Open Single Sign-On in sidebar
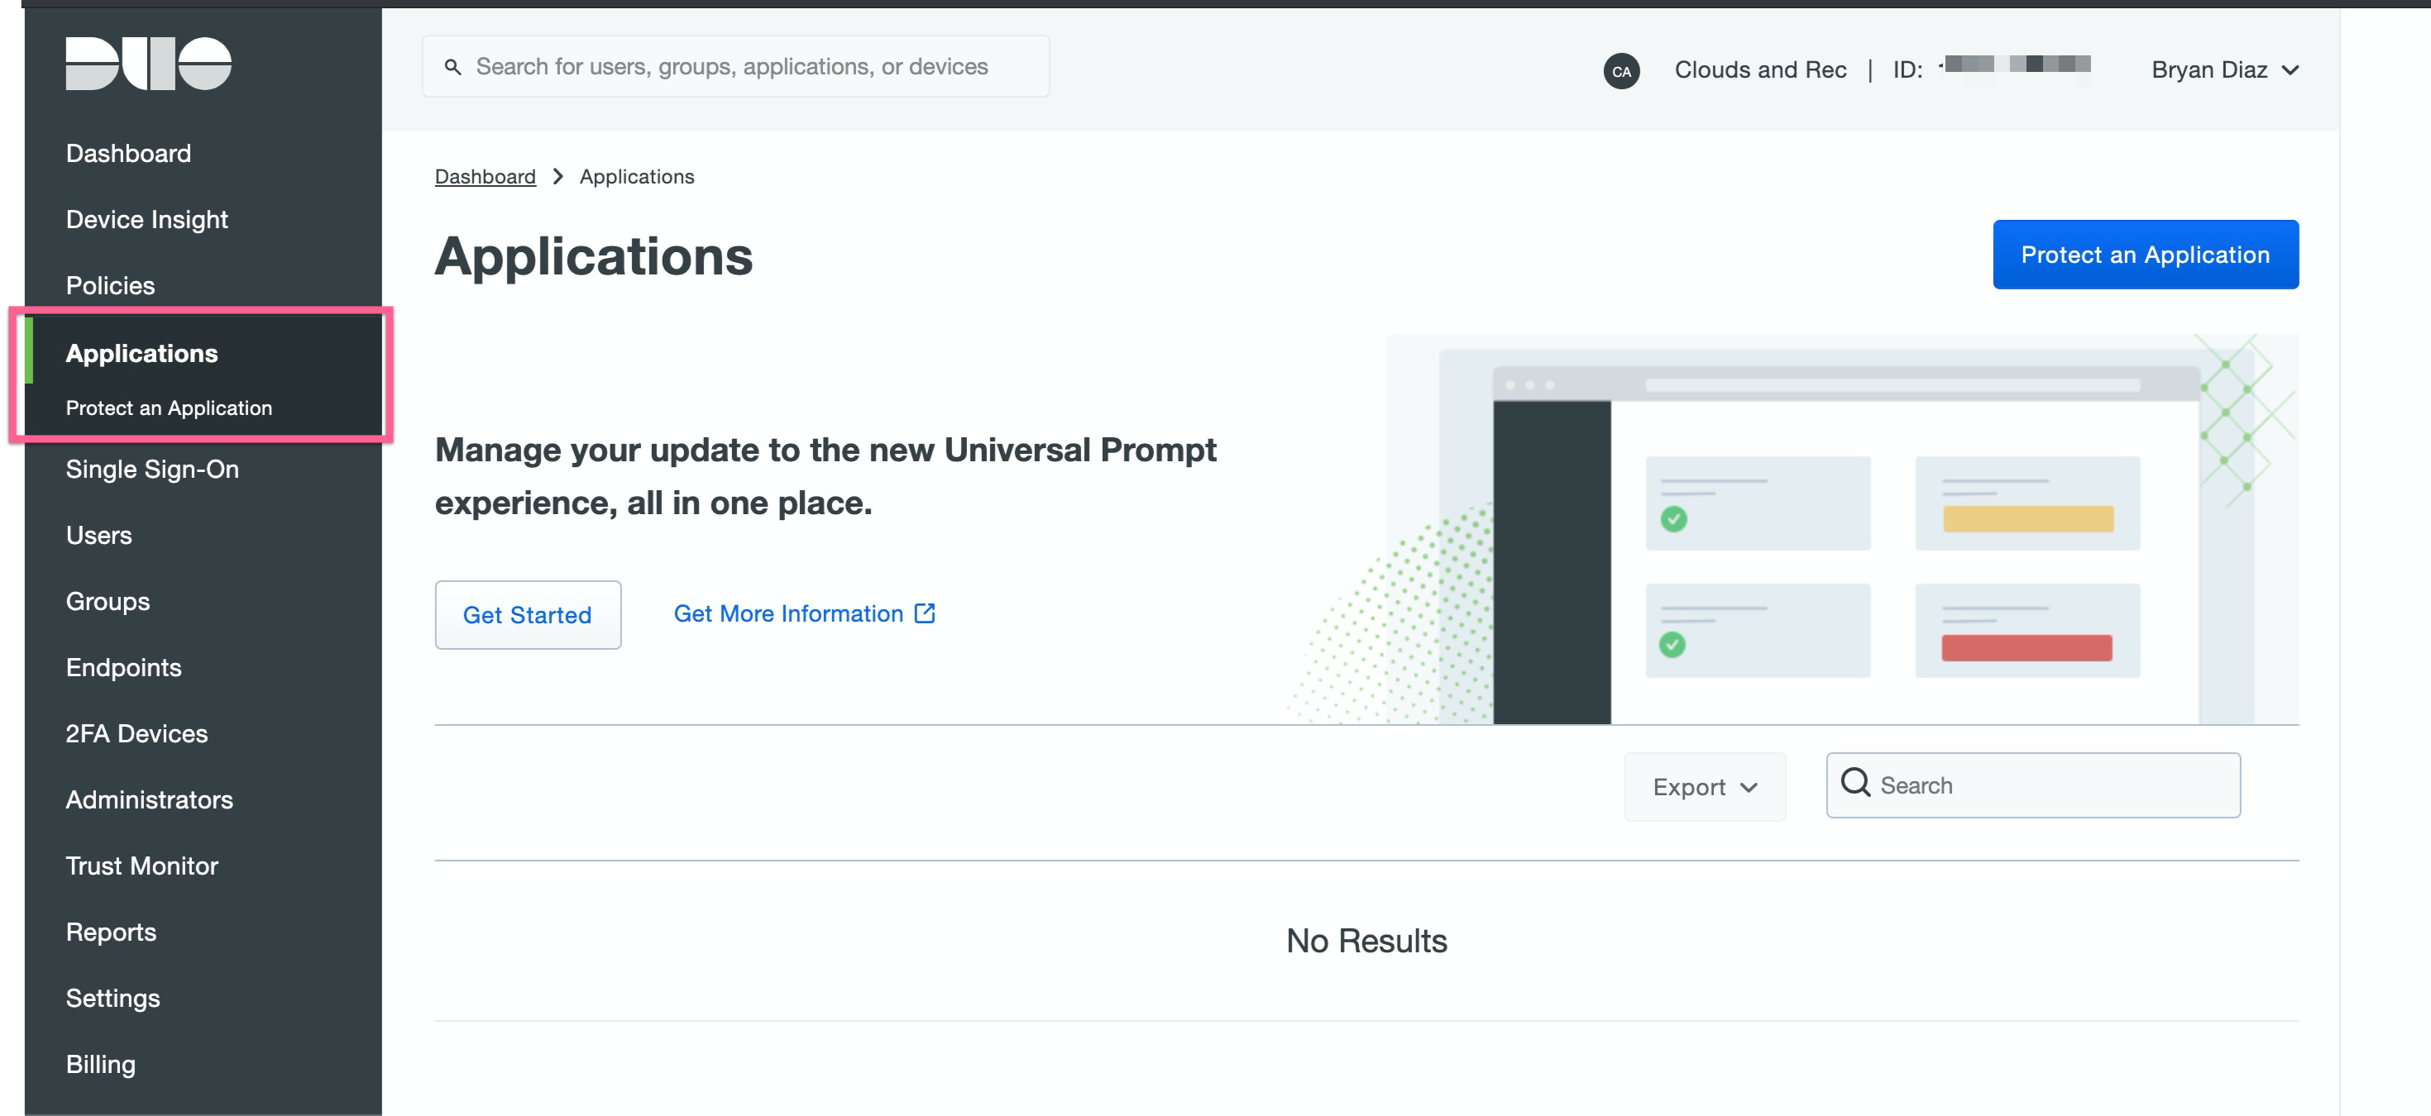The width and height of the screenshot is (2431, 1116). pos(152,469)
